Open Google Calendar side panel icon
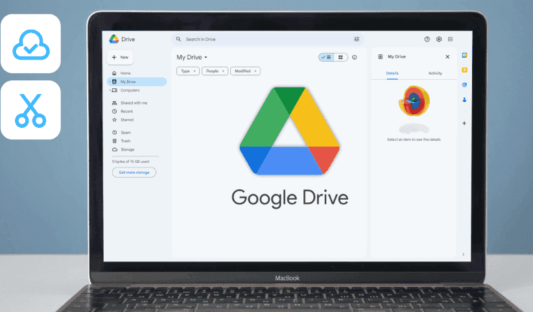Screen dimensions: 533x312 464,55
